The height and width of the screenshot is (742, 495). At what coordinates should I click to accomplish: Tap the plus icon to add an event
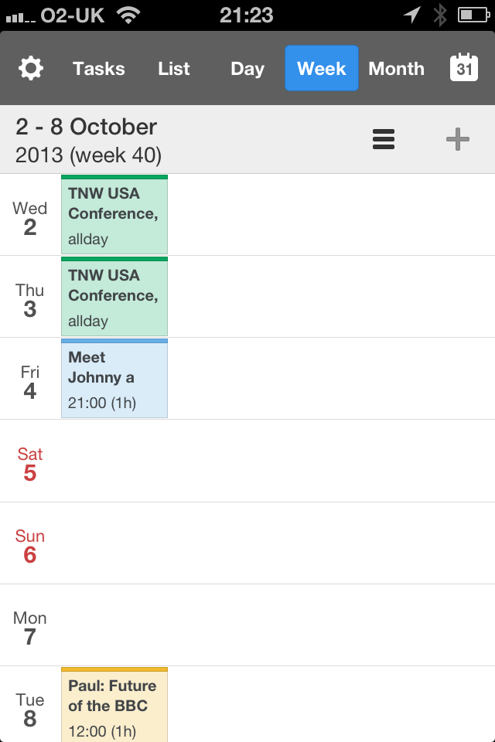click(457, 139)
